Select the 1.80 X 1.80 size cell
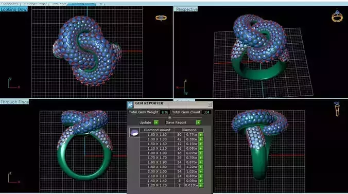This screenshot has height=194, width=348. tap(157, 167)
